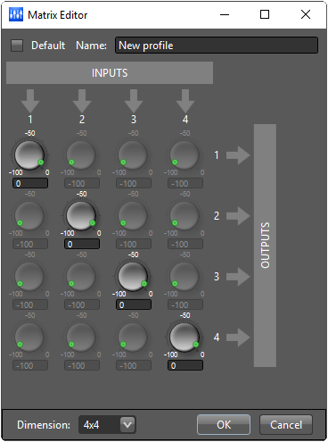Click the vertical OUTPUTS bar
The height and width of the screenshot is (442, 328).
click(x=265, y=246)
